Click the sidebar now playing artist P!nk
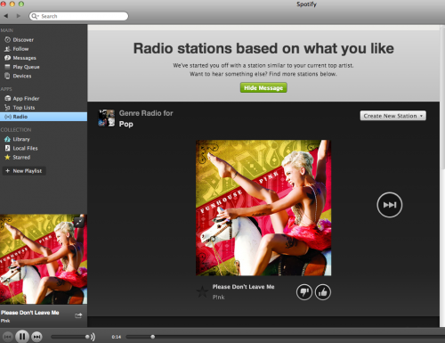445x343 pixels. tap(5, 321)
